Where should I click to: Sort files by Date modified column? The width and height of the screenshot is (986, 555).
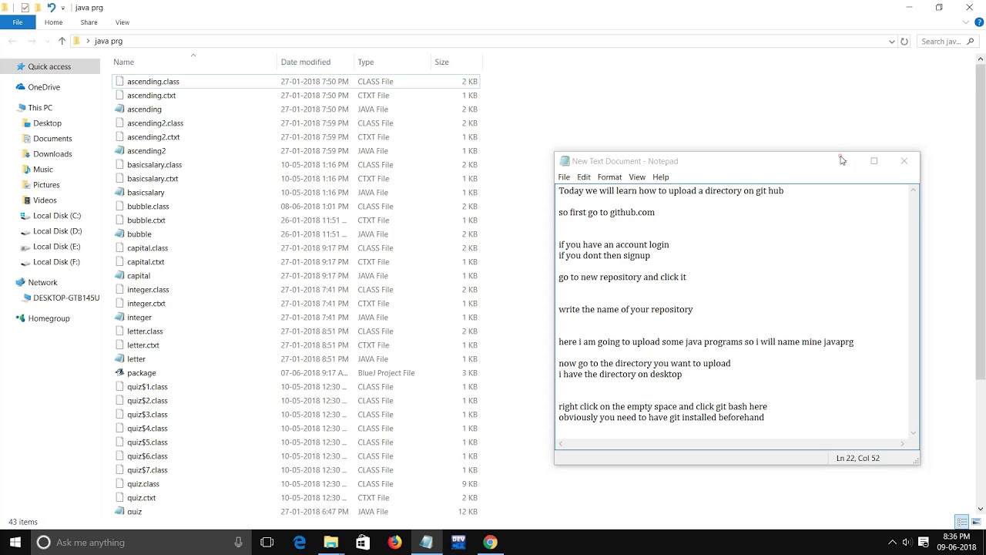click(316, 62)
